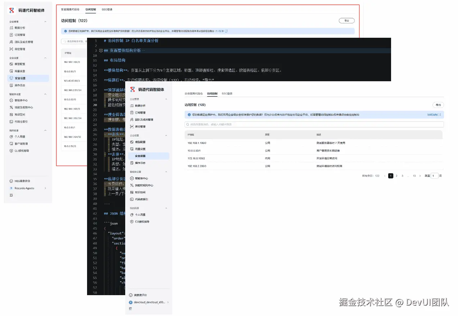Image resolution: width=458 pixels, height=316 pixels.
Task: Collapse 智能体设置 section in back window
Action: (x=45, y=94)
